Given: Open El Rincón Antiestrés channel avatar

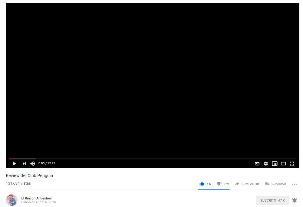Looking at the screenshot, I should pos(12,200).
